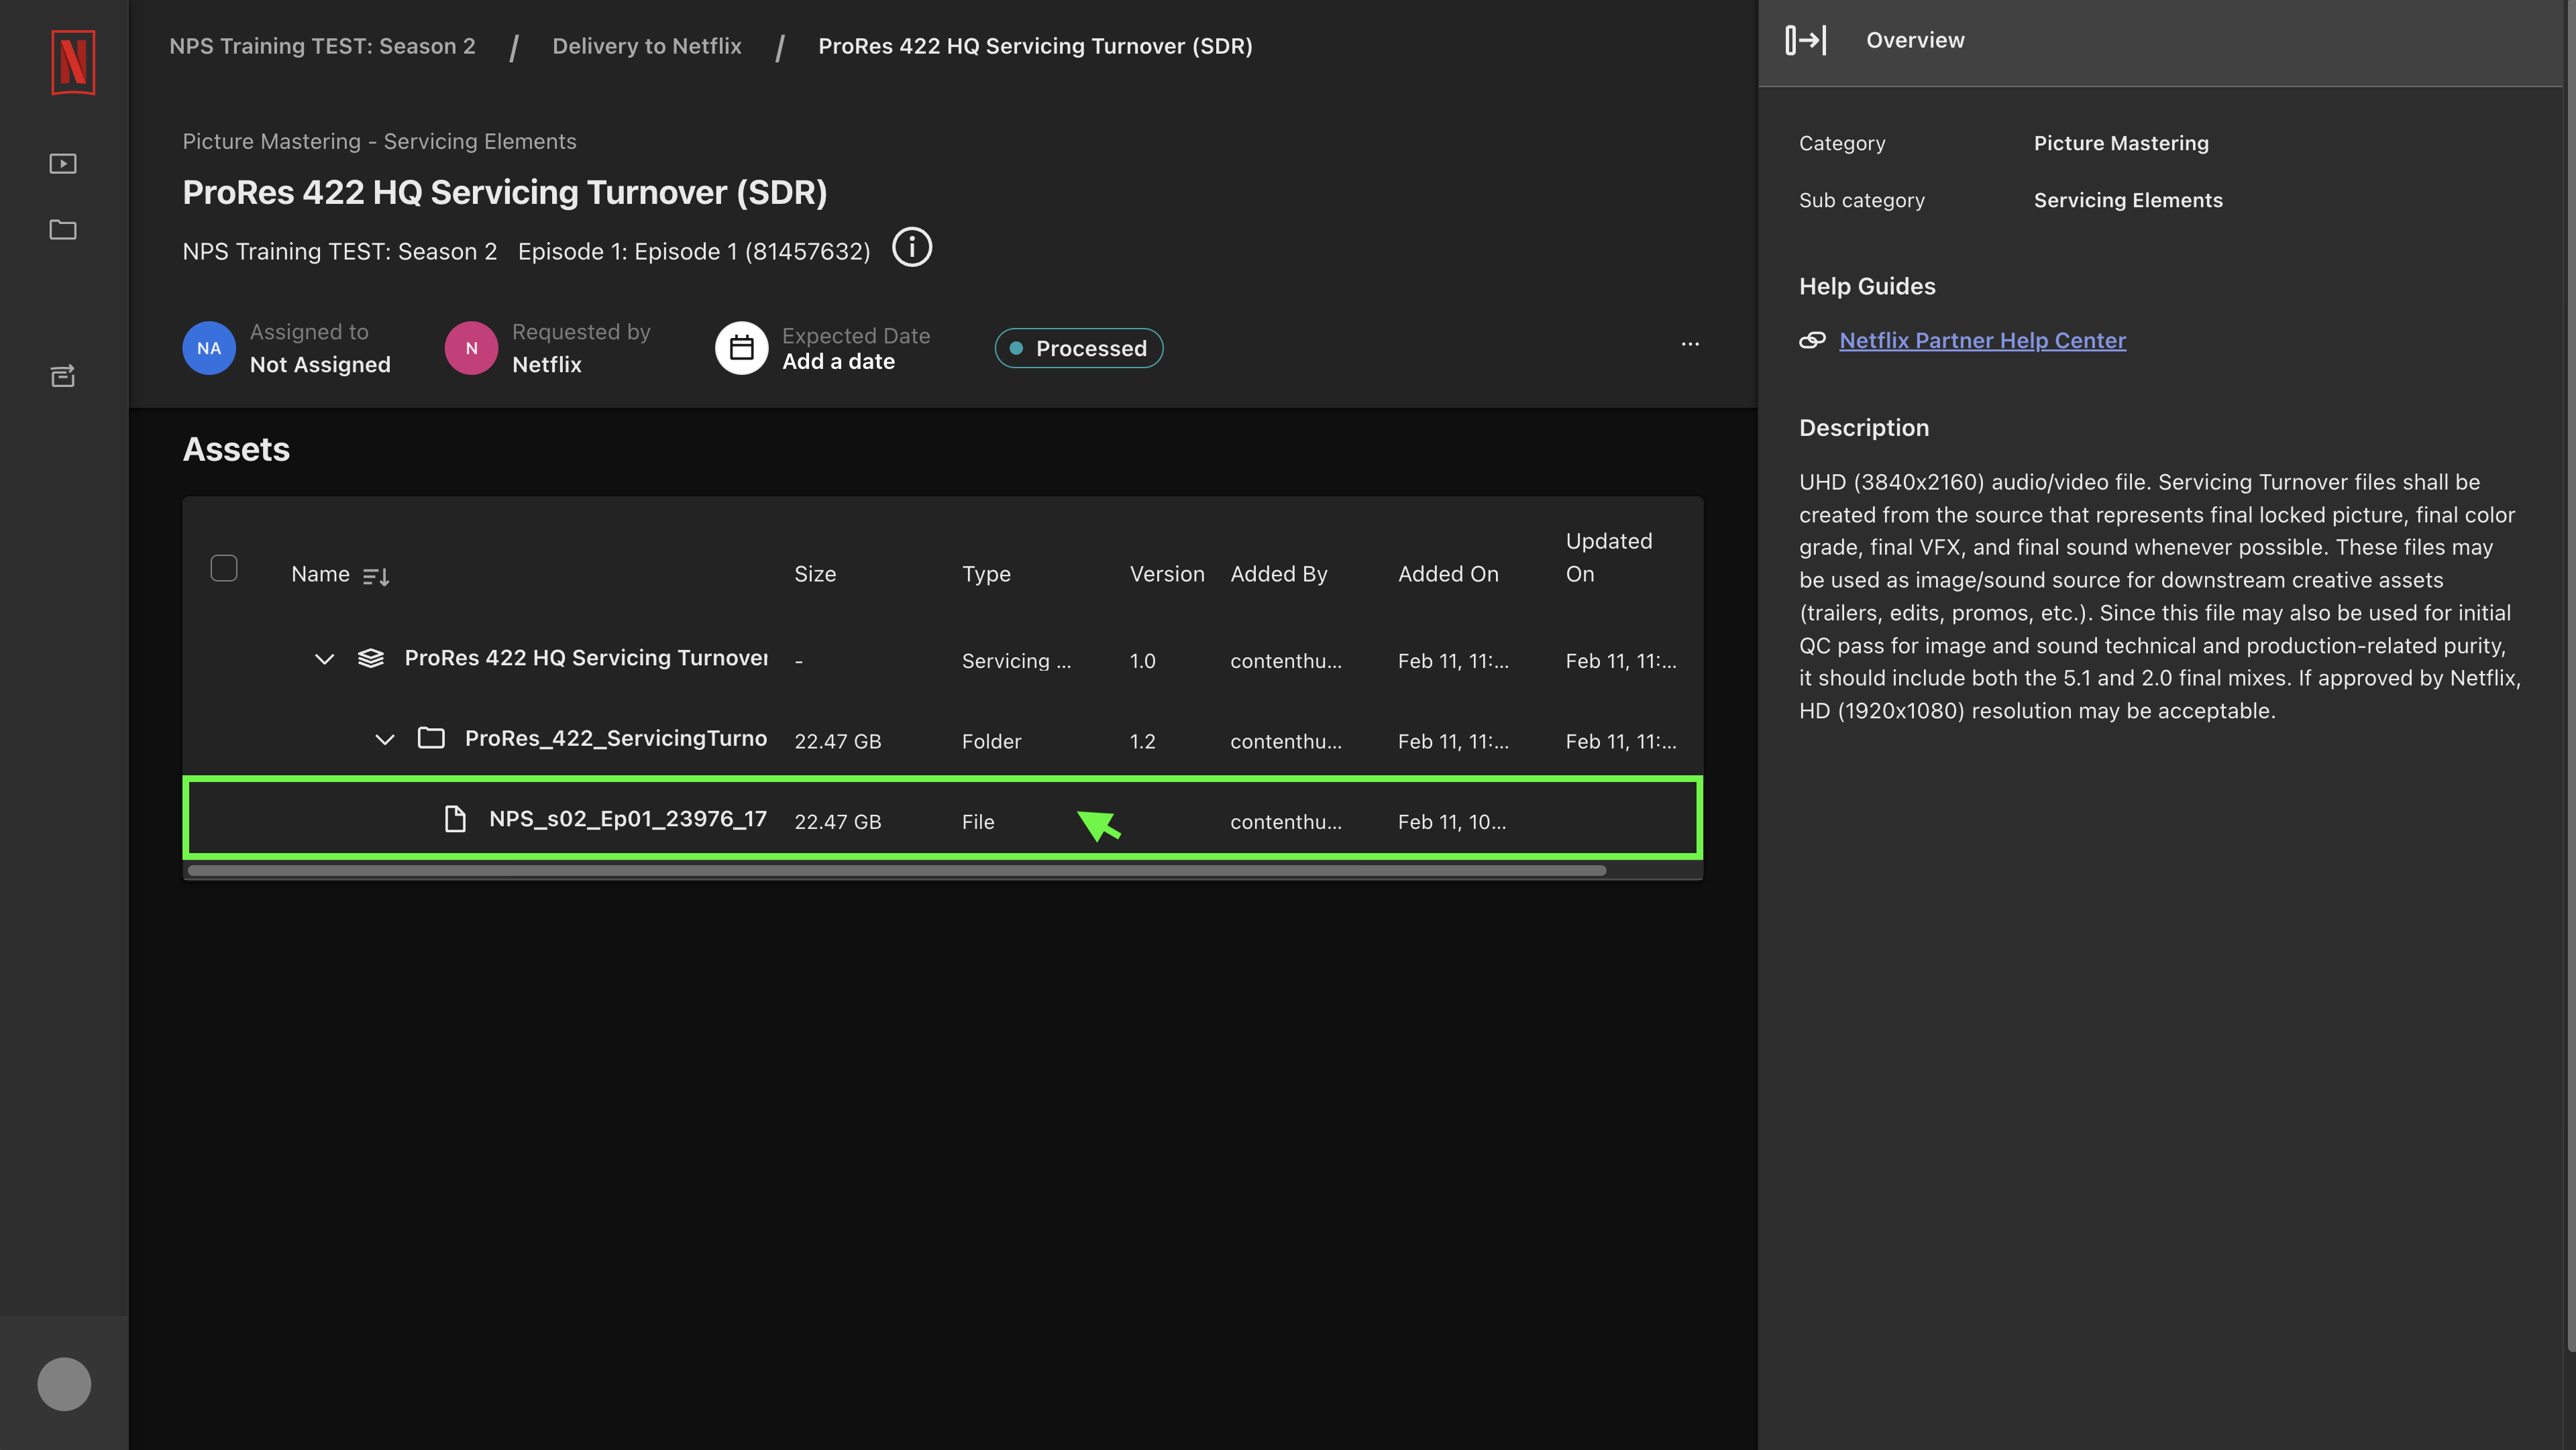Viewport: 2576px width, 1450px height.
Task: Open the folder sidebar icon
Action: pyautogui.click(x=63, y=230)
